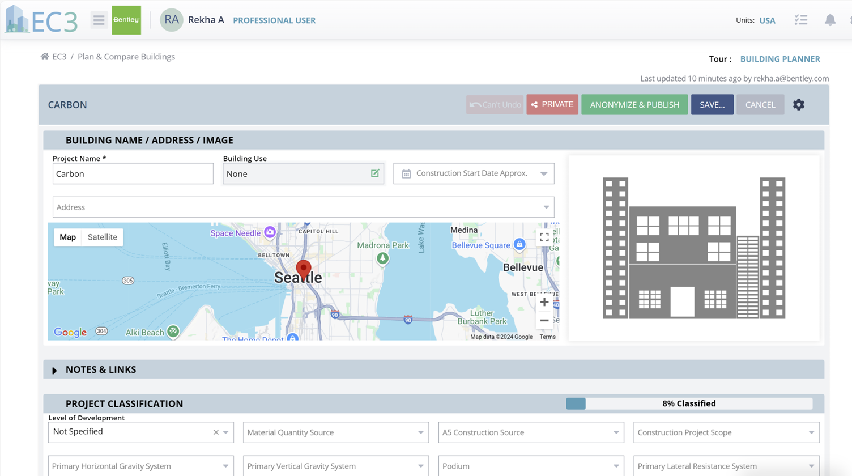Screen dimensions: 852x476
Task: Open Material Quantity Source dropdown
Action: pos(335,432)
